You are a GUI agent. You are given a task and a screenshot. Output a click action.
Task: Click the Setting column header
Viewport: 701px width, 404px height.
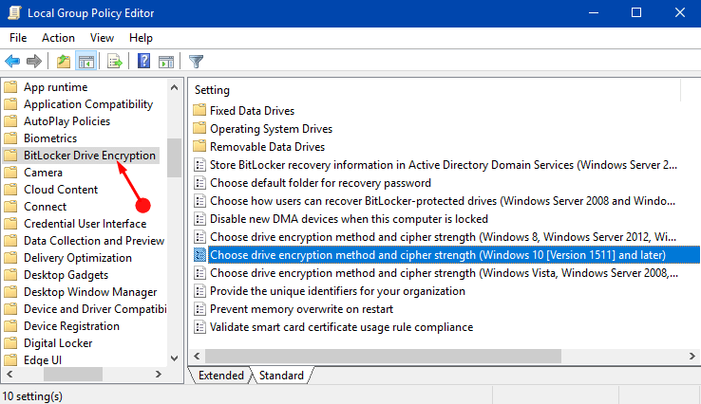click(212, 90)
